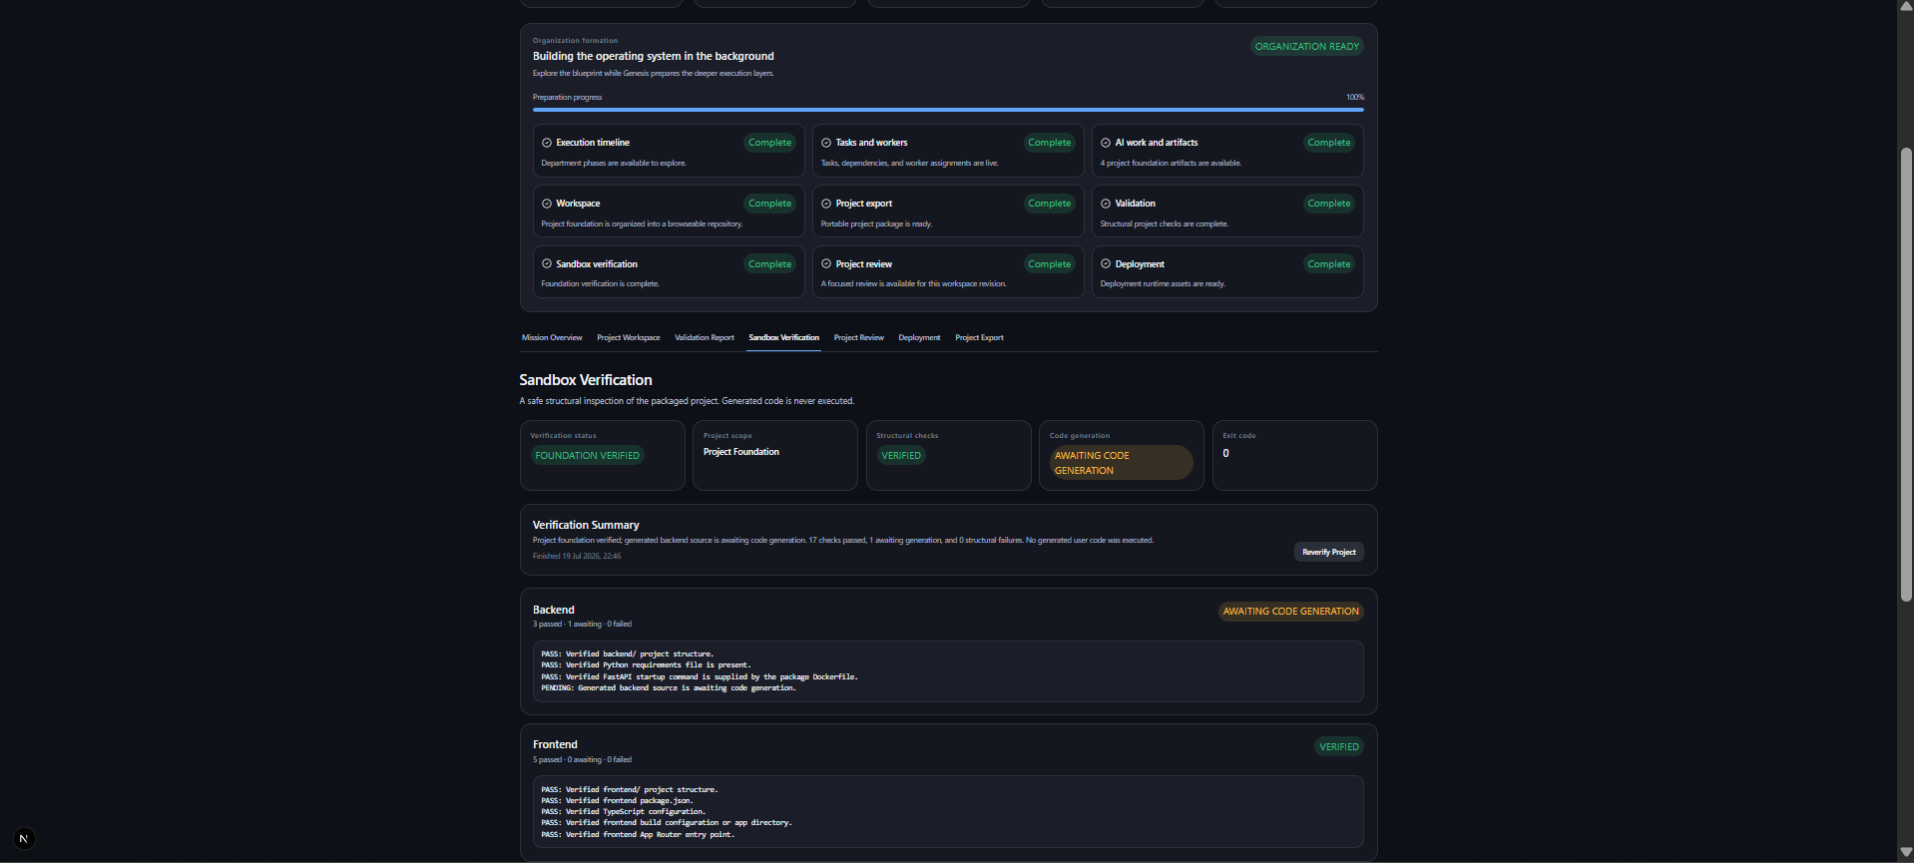
Task: Go to the Project Review tab
Action: 859,338
